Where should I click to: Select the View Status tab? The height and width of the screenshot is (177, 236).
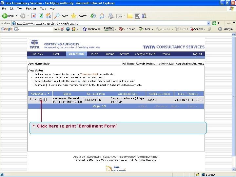pyautogui.click(x=76, y=54)
